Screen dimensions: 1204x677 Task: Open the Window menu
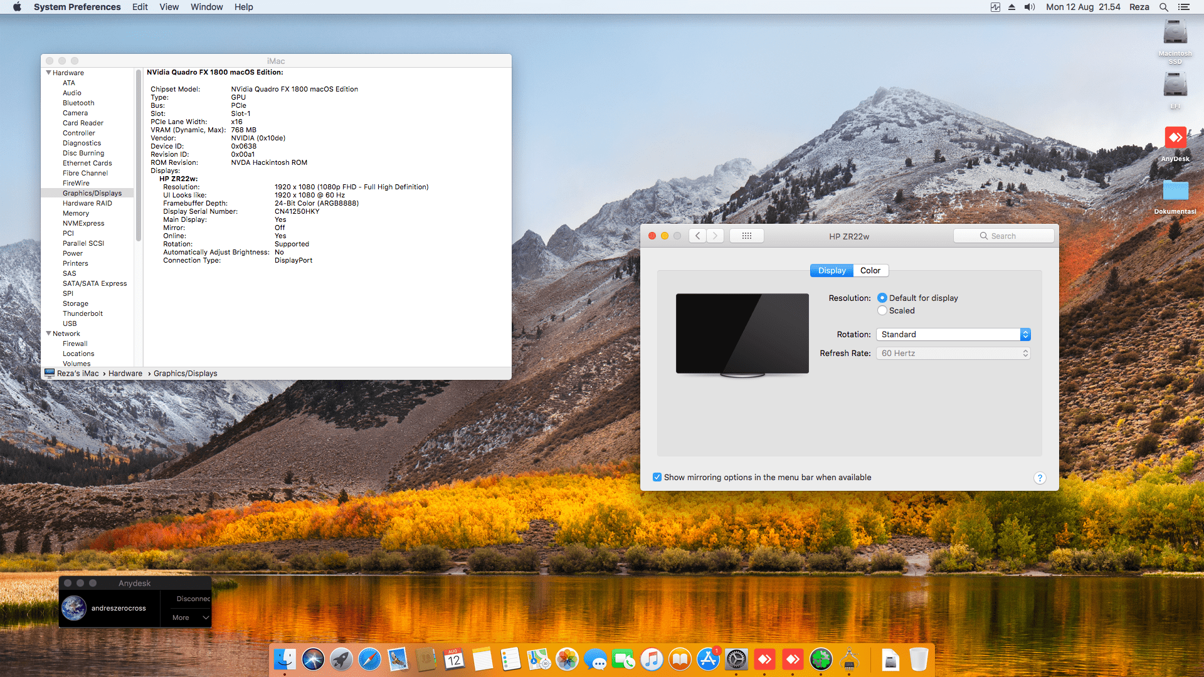click(x=206, y=7)
